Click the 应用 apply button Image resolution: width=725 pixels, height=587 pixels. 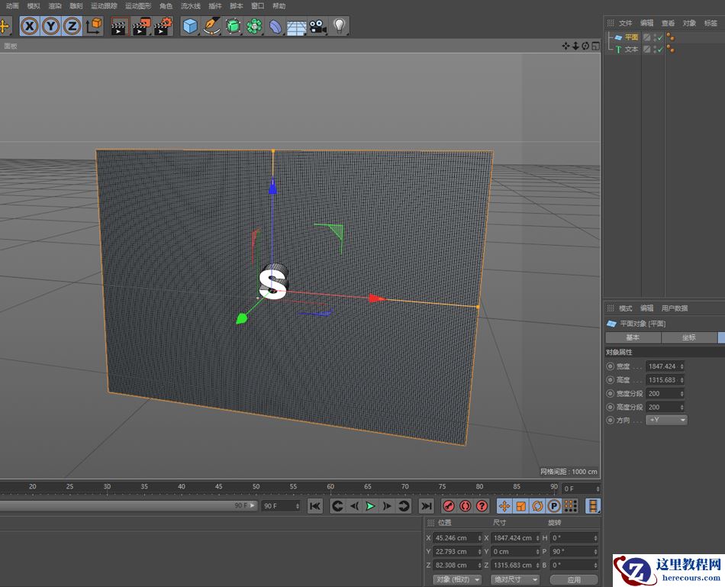(574, 579)
